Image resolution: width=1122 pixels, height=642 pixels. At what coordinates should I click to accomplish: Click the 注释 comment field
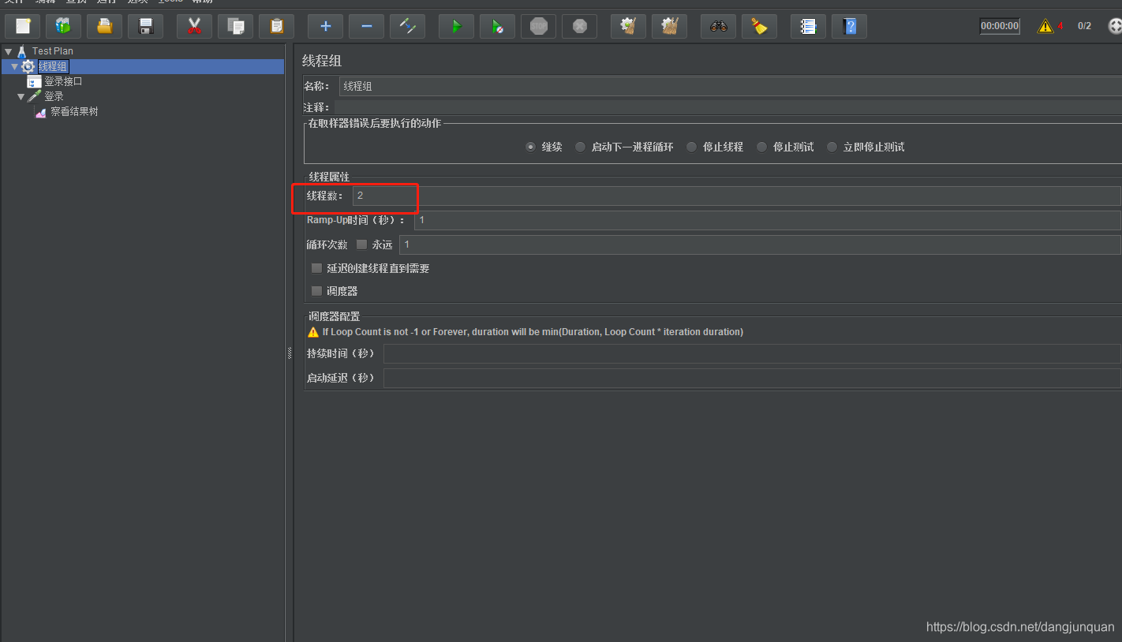coord(728,106)
